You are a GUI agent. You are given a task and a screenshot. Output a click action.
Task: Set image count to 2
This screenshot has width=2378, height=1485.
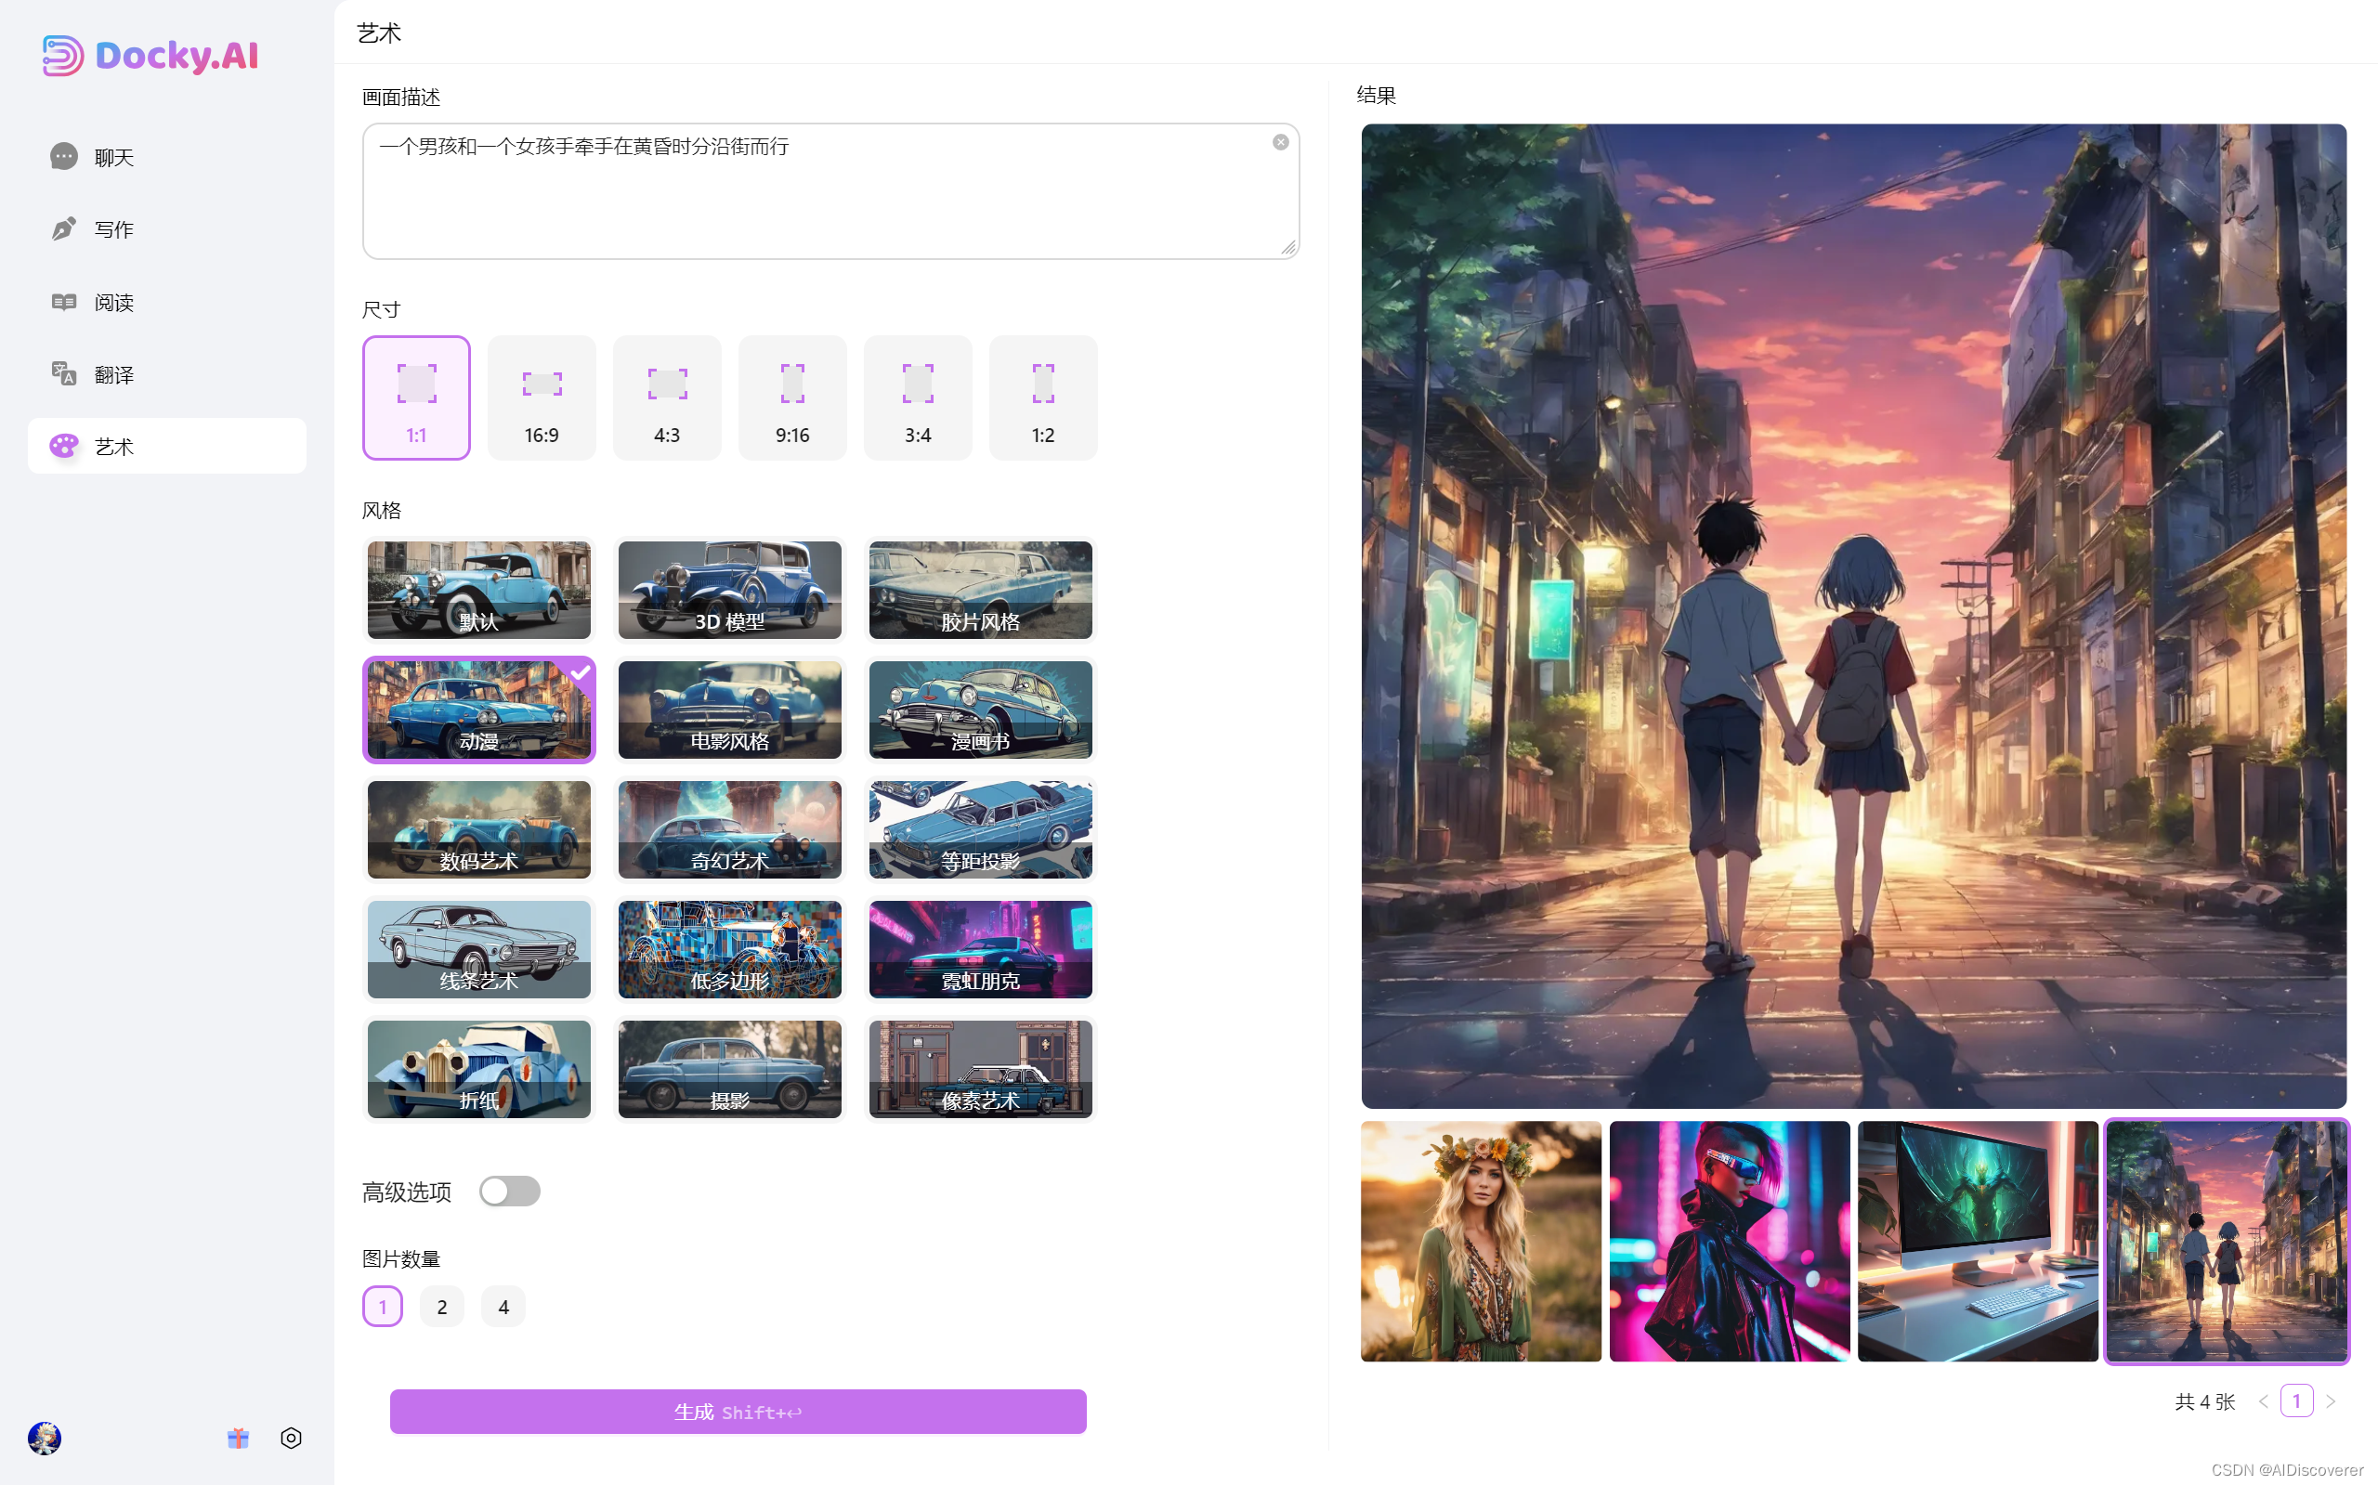pyautogui.click(x=441, y=1307)
